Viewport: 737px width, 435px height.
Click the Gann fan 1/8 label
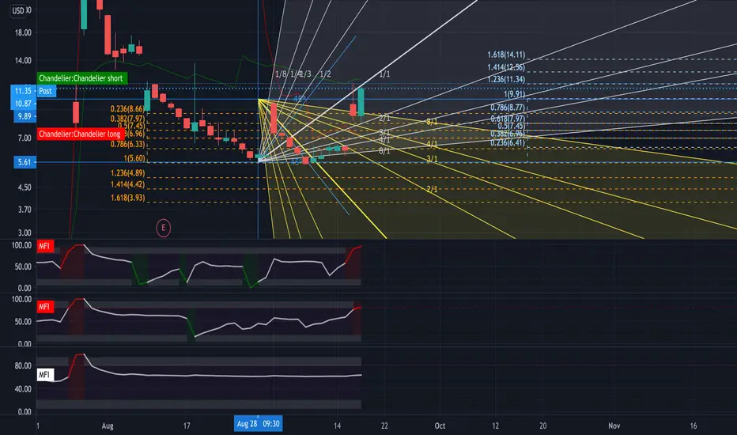pyautogui.click(x=281, y=74)
